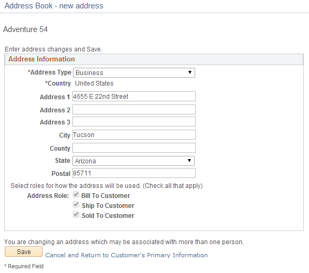Click the Adventure 54 customer name
This screenshot has width=309, height=273.
tap(25, 29)
